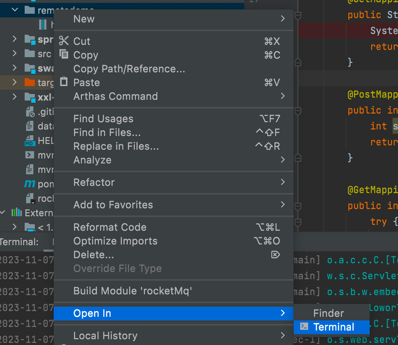Click the Terminal tool window label
This screenshot has width=398, height=345.
coord(19,242)
